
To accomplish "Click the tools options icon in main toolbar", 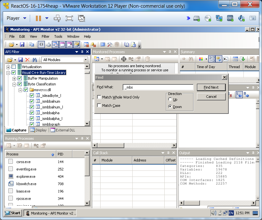I will (110, 45).
